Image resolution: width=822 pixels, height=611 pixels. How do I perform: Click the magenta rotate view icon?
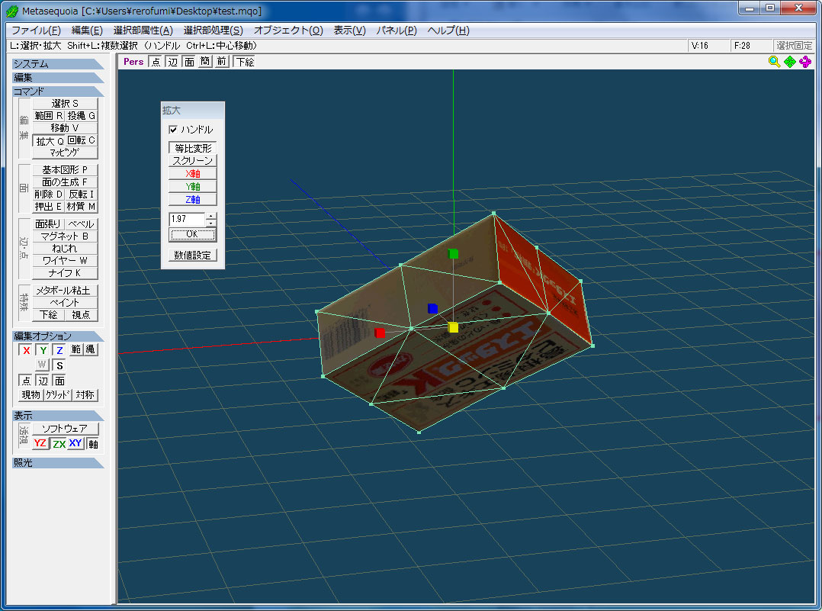click(x=805, y=62)
